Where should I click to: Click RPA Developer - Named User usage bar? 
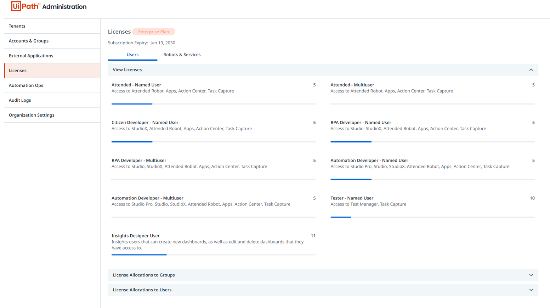click(x=432, y=142)
